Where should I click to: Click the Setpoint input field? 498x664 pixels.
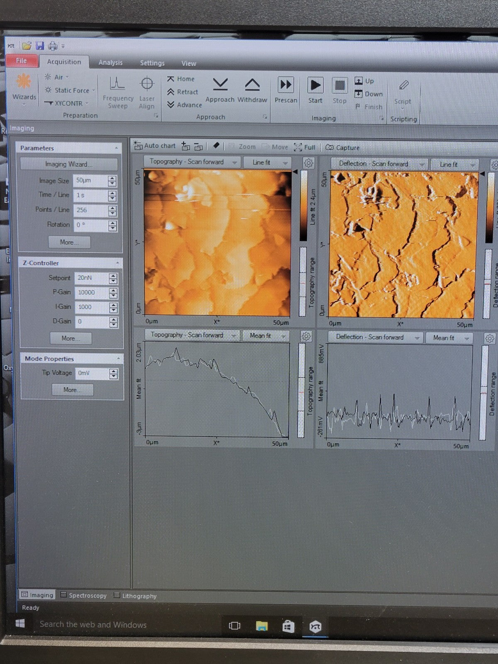91,278
